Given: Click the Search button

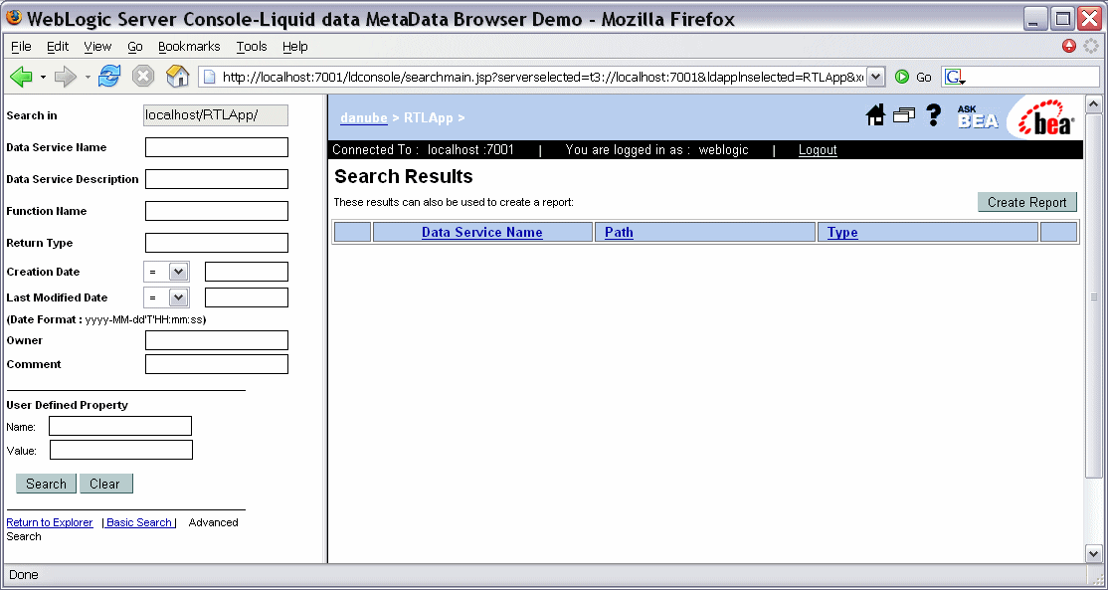Looking at the screenshot, I should (46, 484).
